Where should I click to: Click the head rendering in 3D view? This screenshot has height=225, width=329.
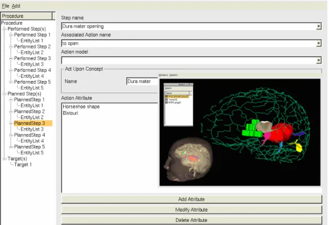(x=187, y=159)
